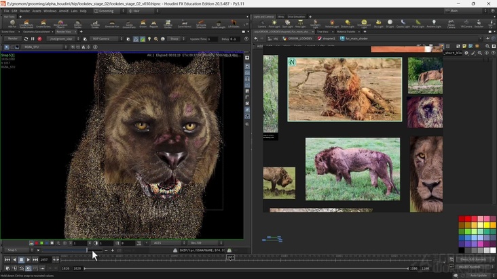Viewport: 497px width, 279px height.
Task: Add an Ambient Light from shelf
Action: pos(434,24)
